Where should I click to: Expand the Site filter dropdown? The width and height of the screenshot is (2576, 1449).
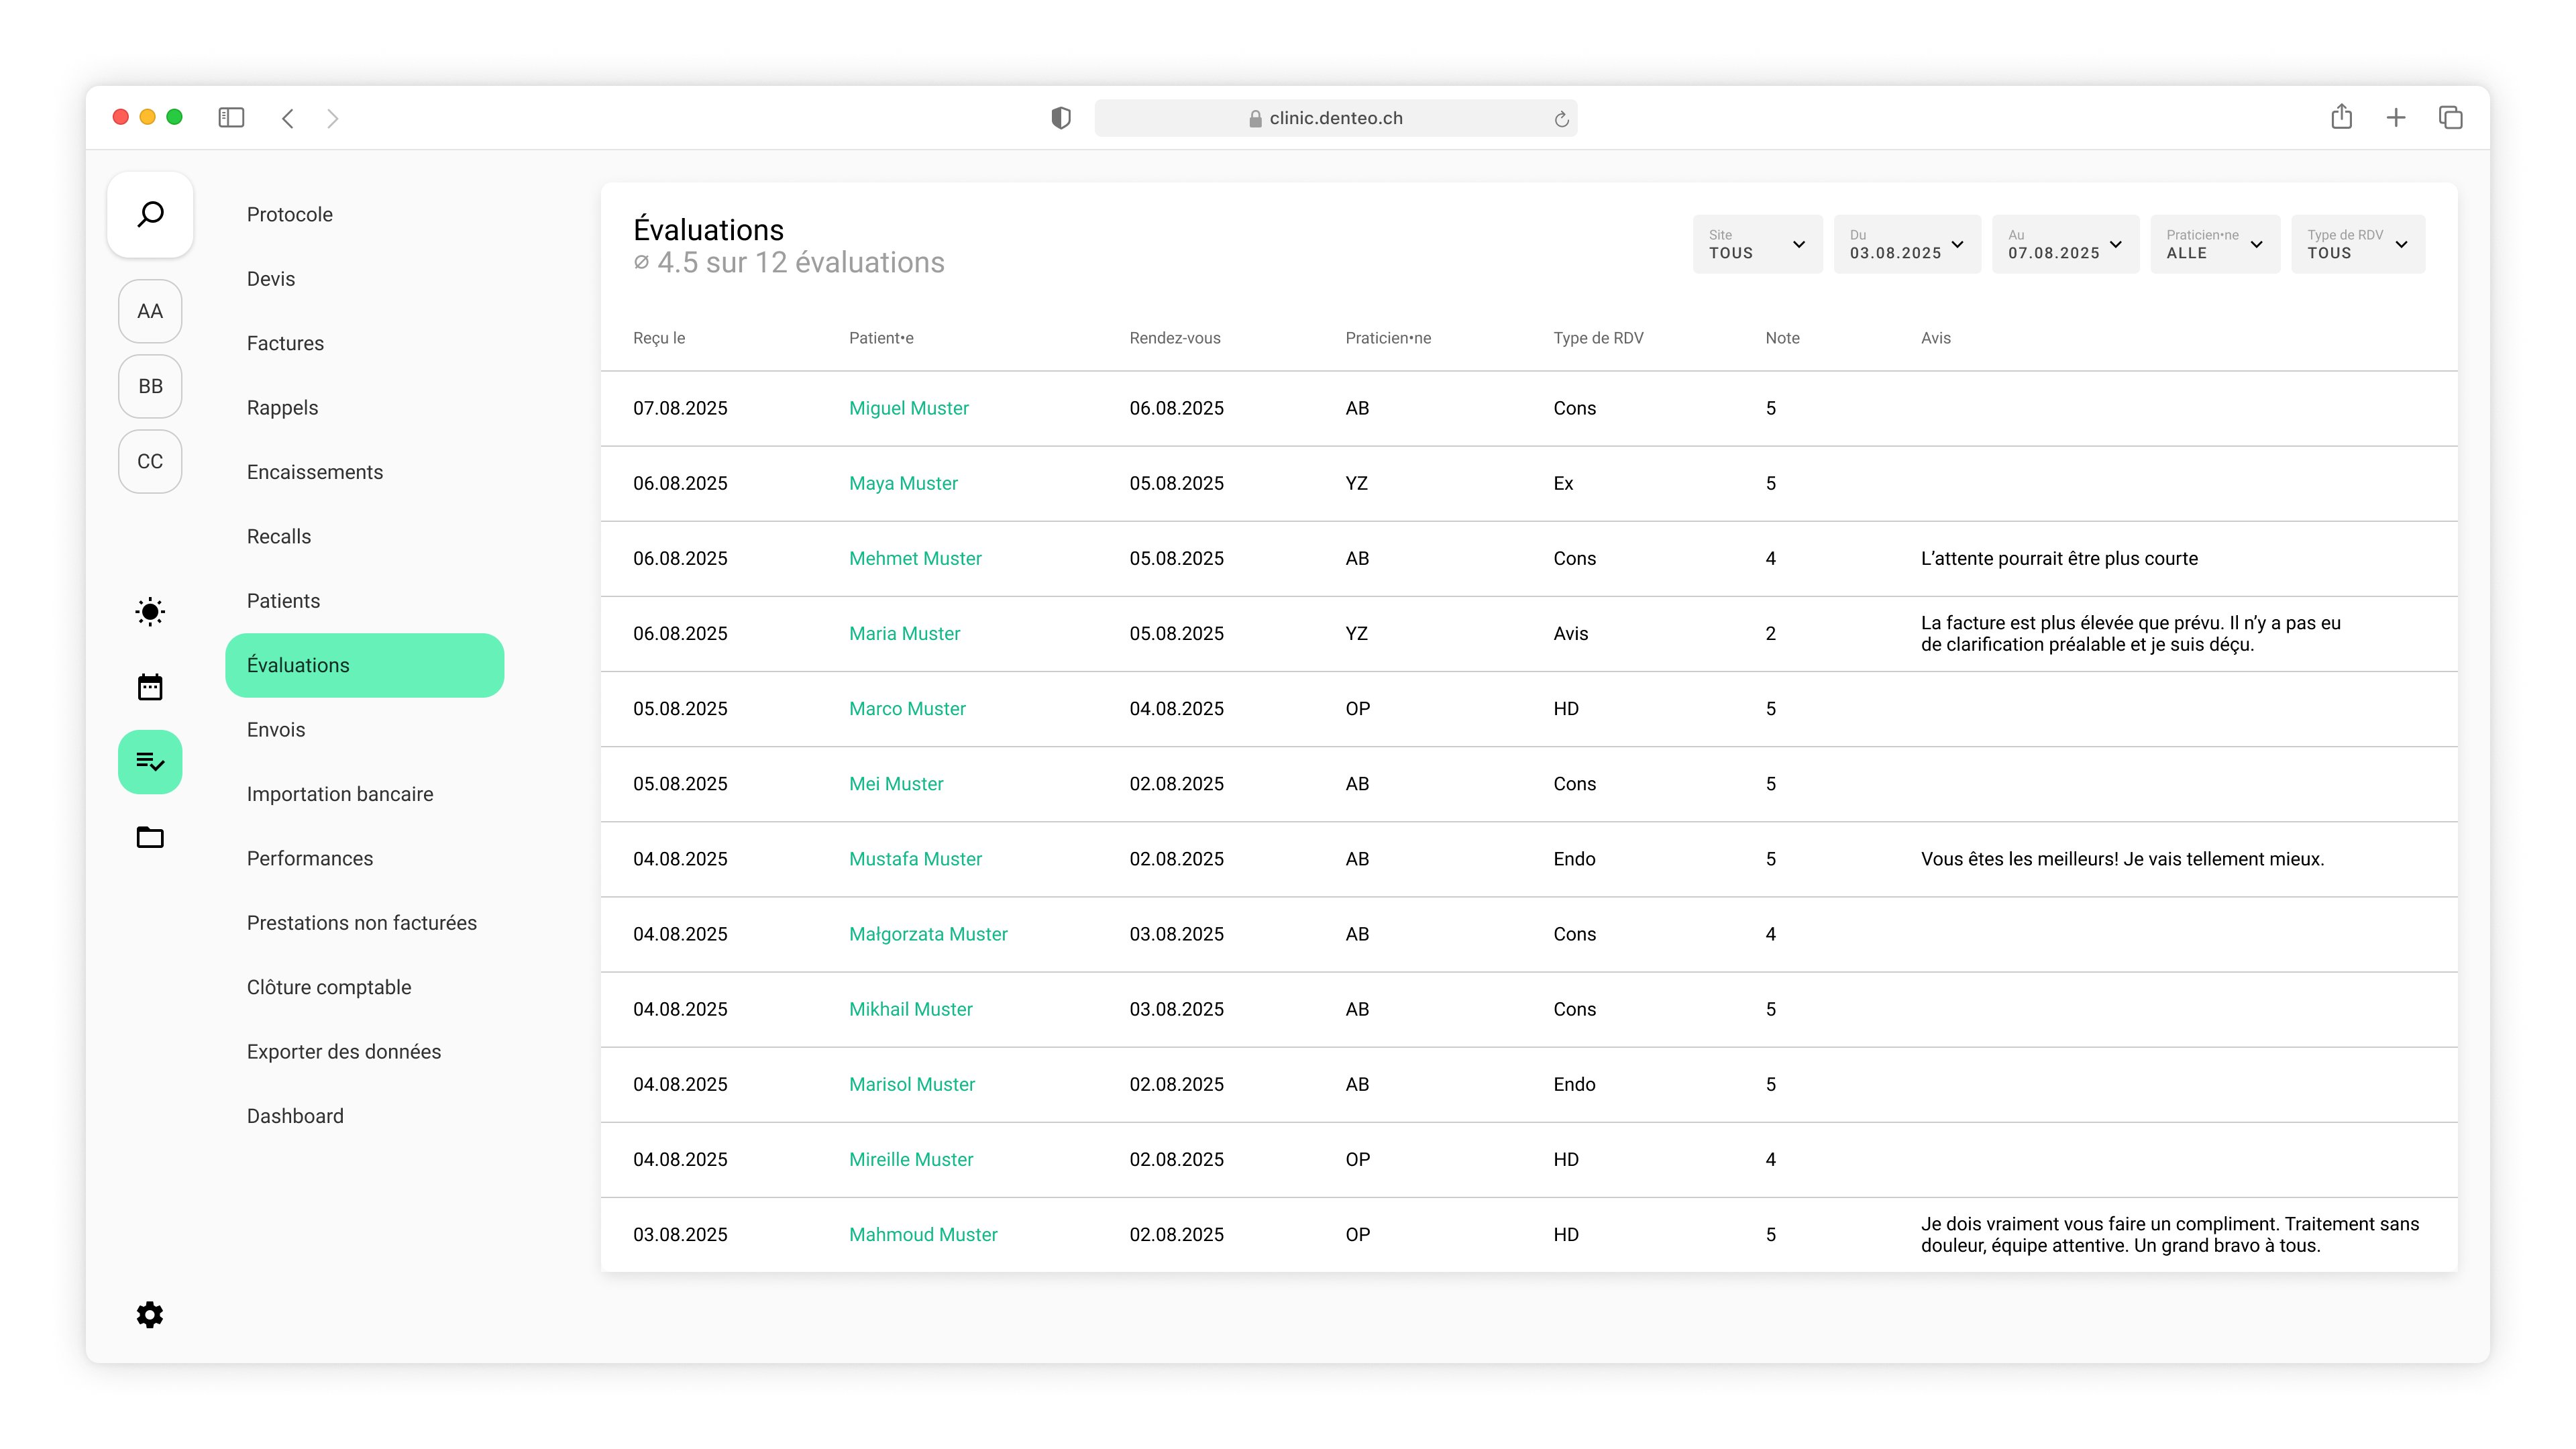pos(1757,244)
